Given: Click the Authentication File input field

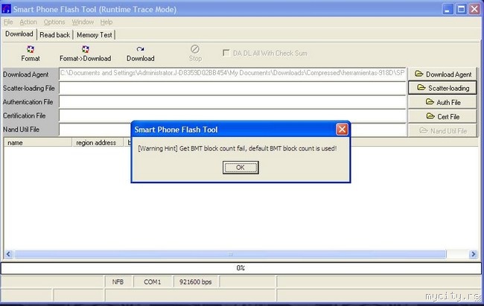Looking at the screenshot, I should (232, 102).
